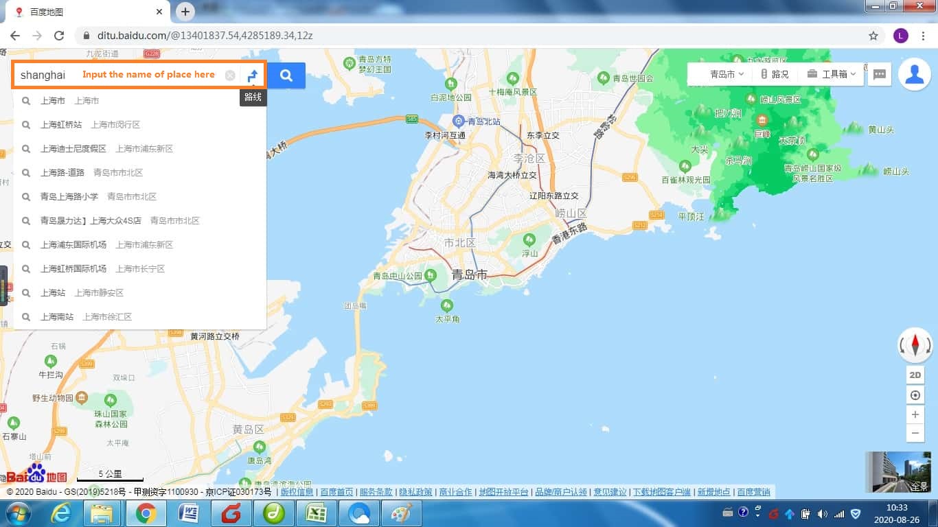
Task: Click the 百雀林观光园 marker
Action: (685, 165)
